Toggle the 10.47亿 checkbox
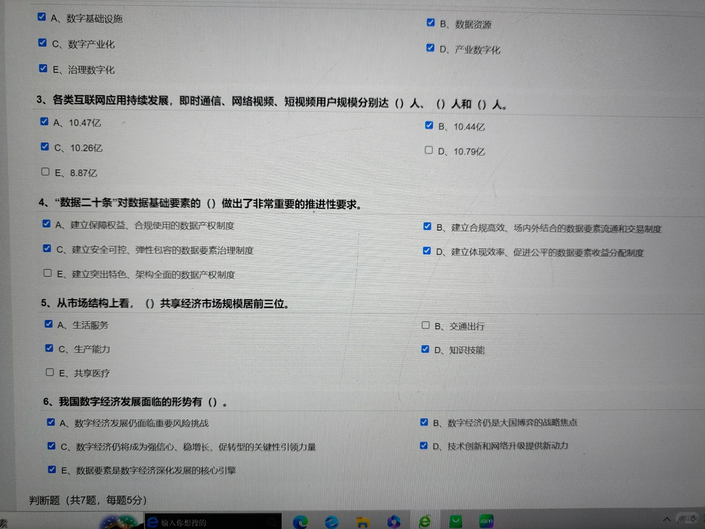 pyautogui.click(x=44, y=121)
